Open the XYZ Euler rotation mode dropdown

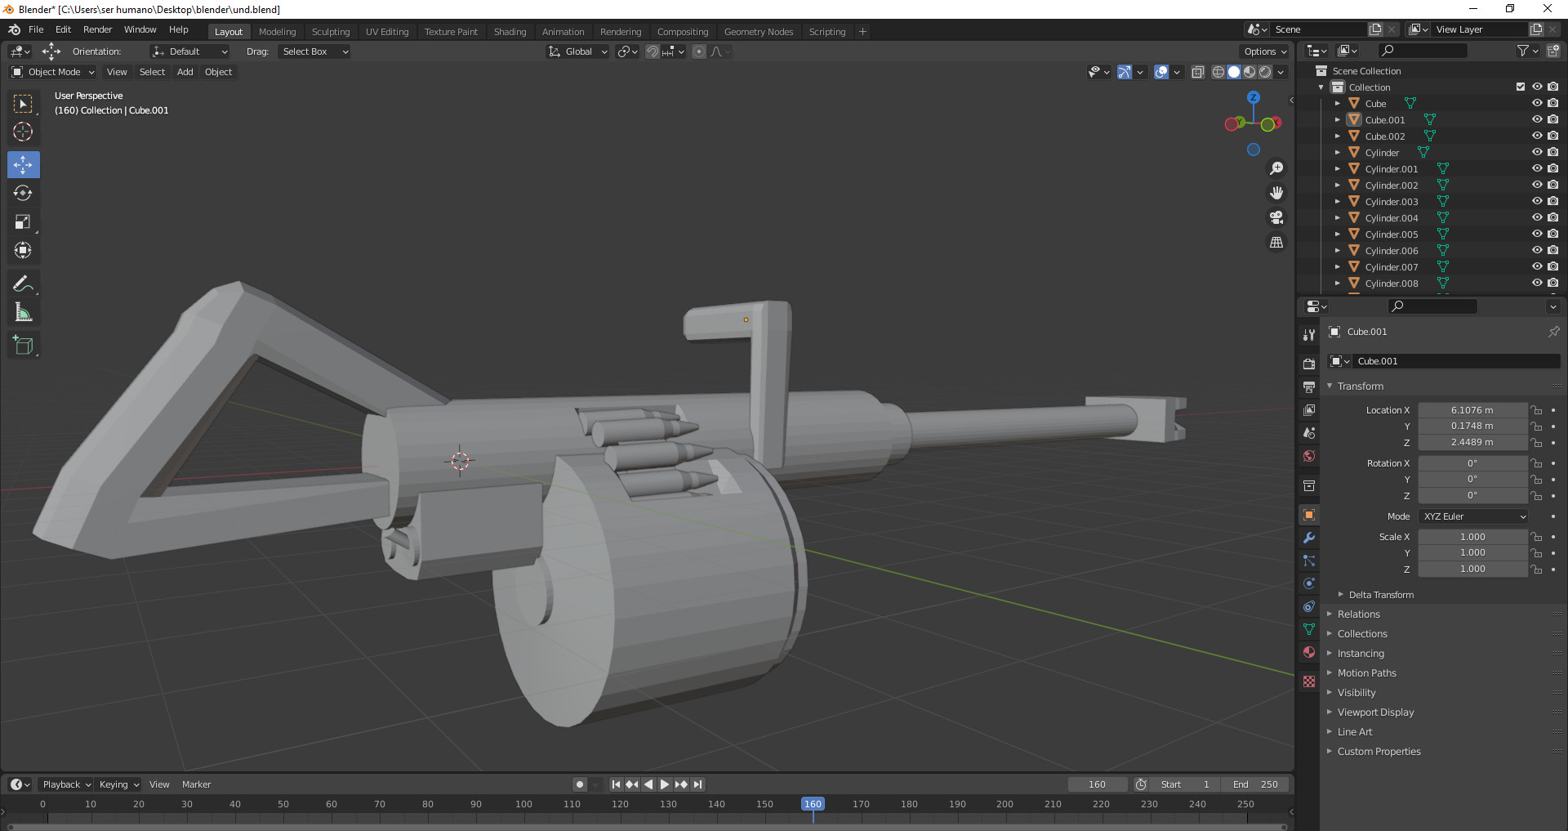[1473, 516]
